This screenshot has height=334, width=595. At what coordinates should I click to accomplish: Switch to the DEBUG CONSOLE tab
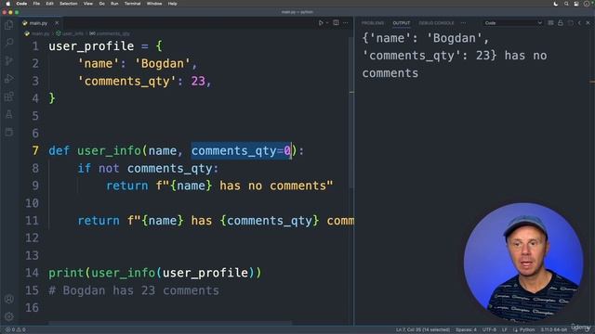pos(436,23)
